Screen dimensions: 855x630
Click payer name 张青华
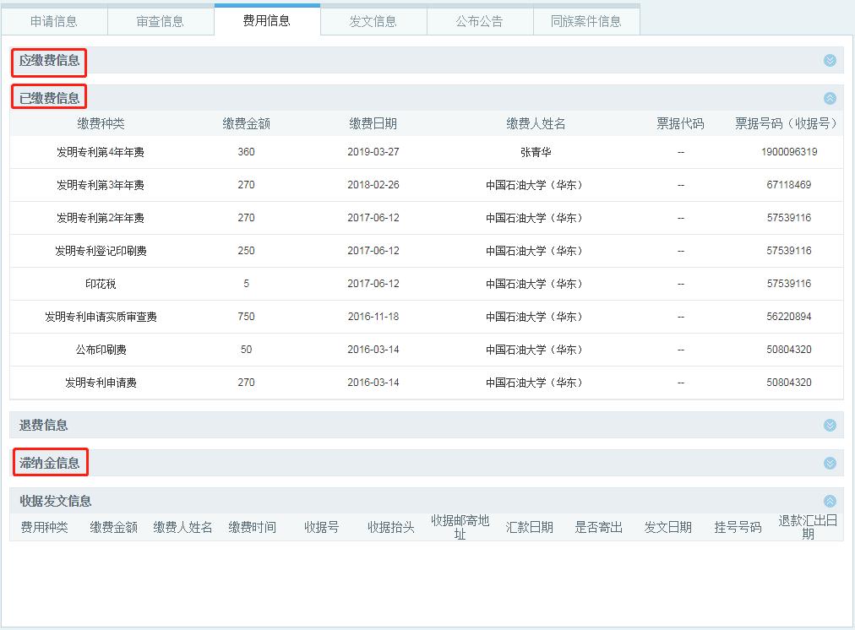[x=536, y=152]
